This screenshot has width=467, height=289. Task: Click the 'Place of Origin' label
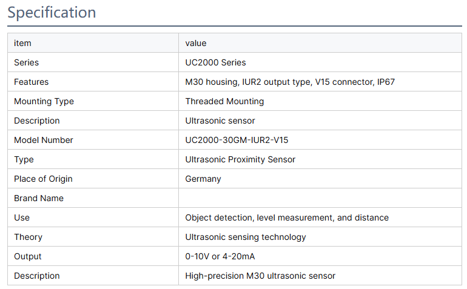click(x=43, y=179)
